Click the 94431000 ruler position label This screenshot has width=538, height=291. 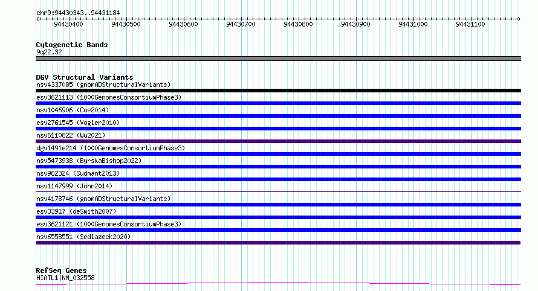[x=413, y=24]
